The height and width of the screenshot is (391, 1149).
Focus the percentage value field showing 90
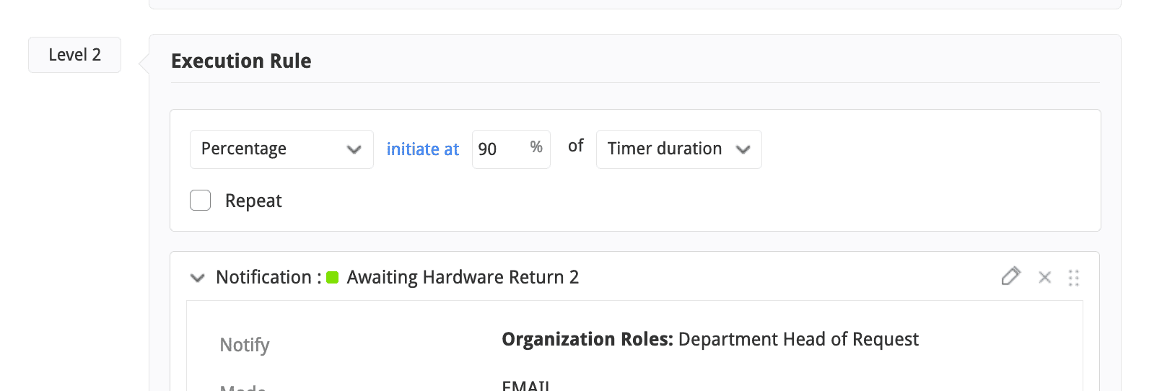click(x=498, y=149)
